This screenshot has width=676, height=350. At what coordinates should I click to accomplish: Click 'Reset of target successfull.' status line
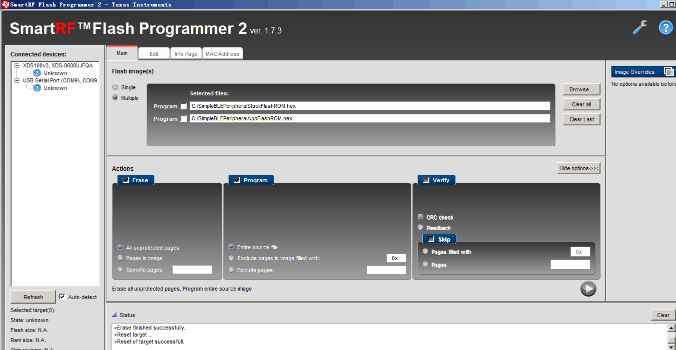click(x=149, y=342)
